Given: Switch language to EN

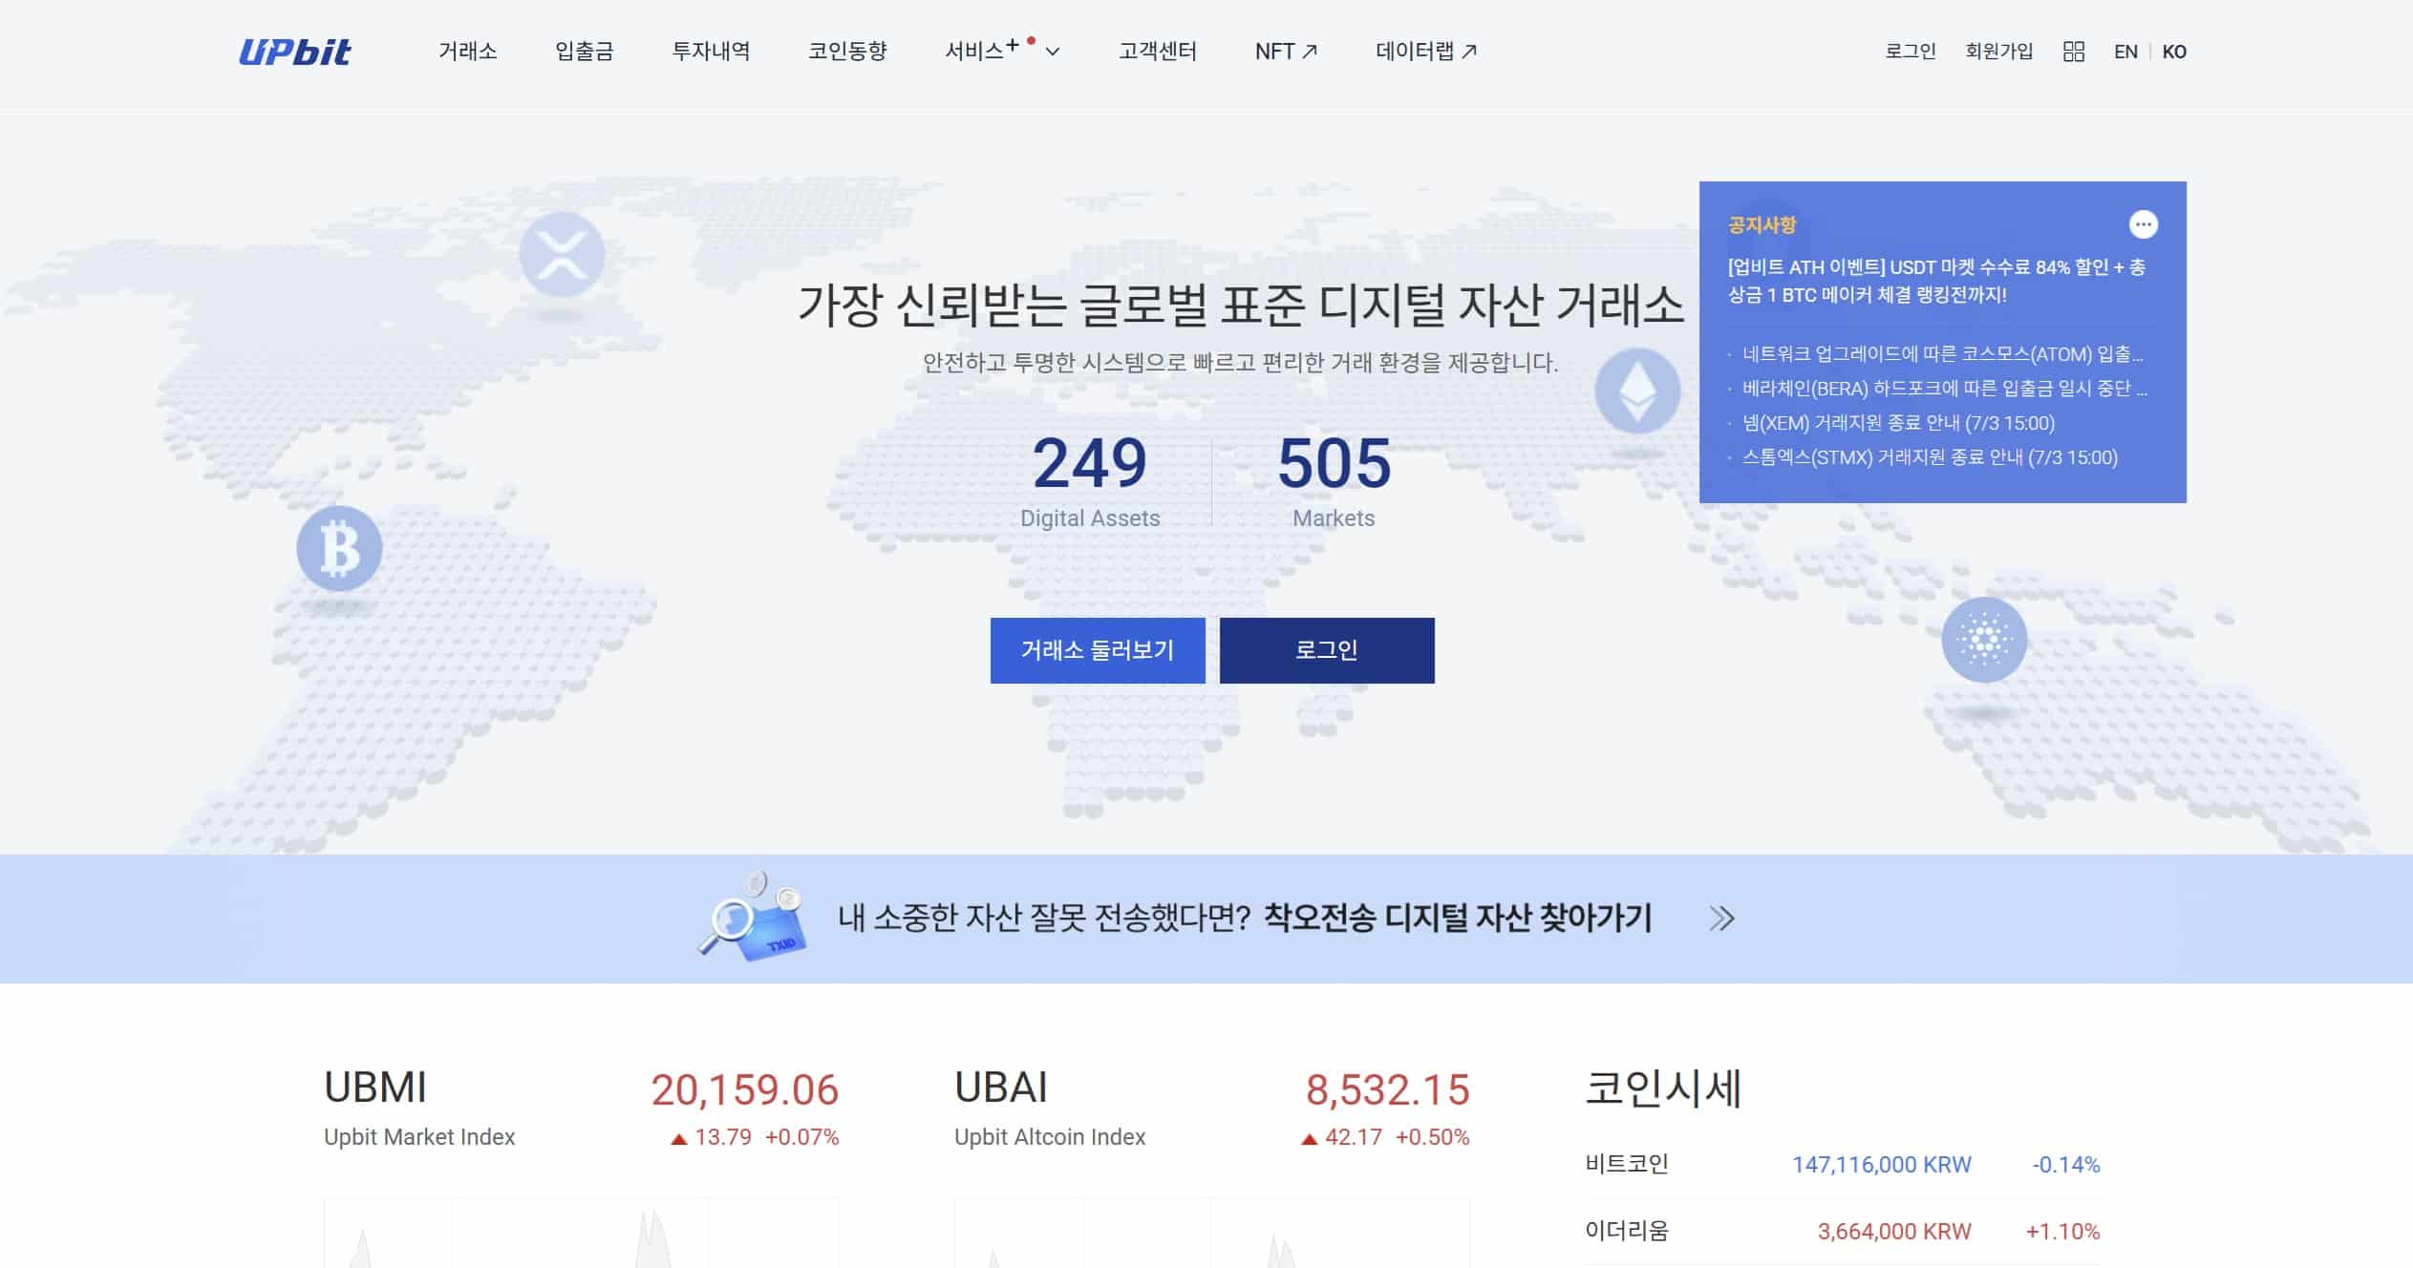Looking at the screenshot, I should 2125,52.
